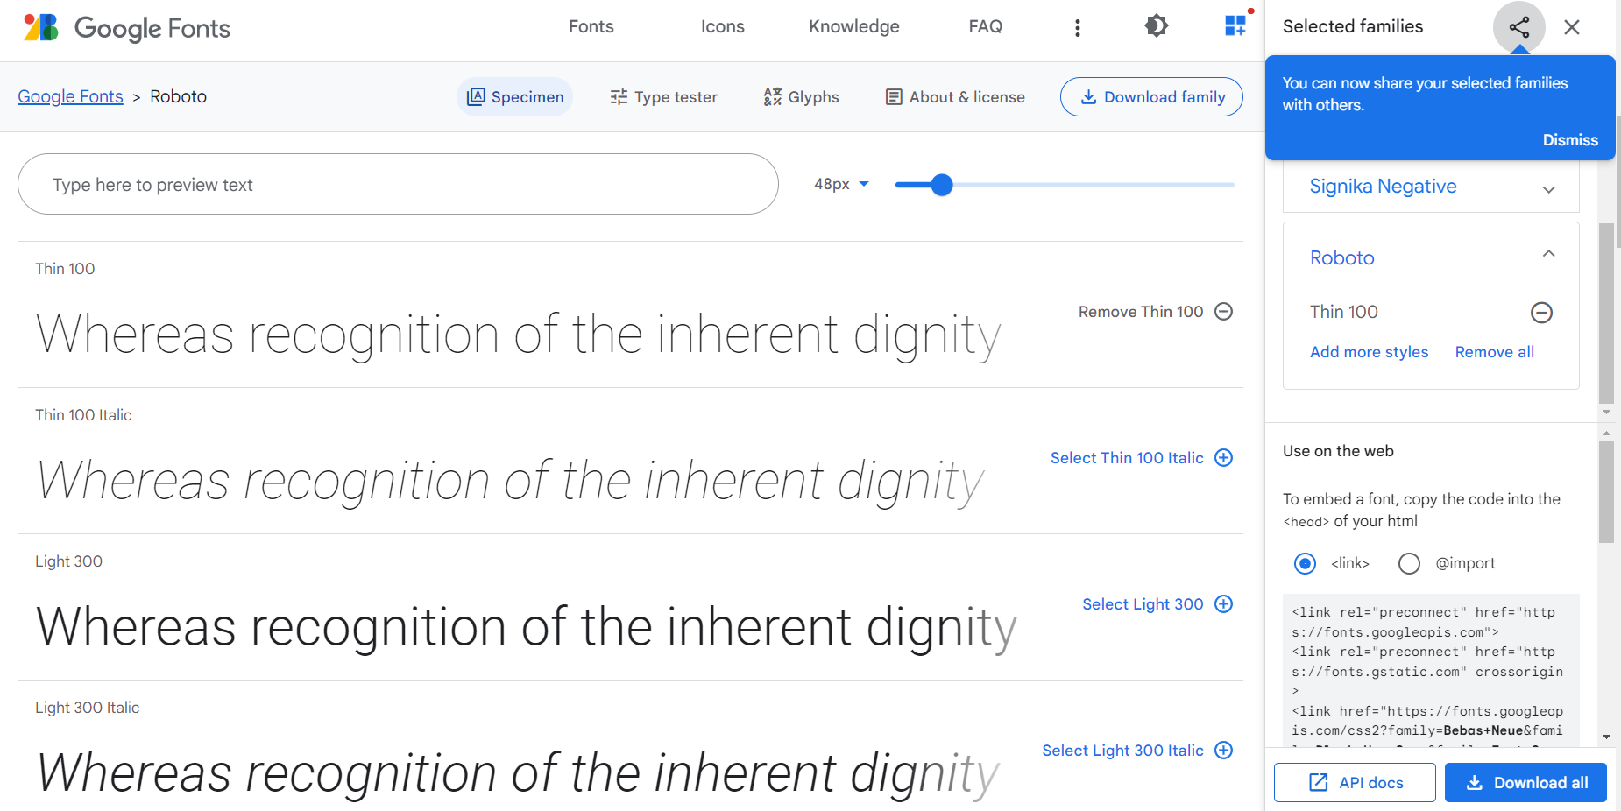Screen dimensions: 1621x811
Task: Switch to the Type tester tab
Action: point(663,97)
